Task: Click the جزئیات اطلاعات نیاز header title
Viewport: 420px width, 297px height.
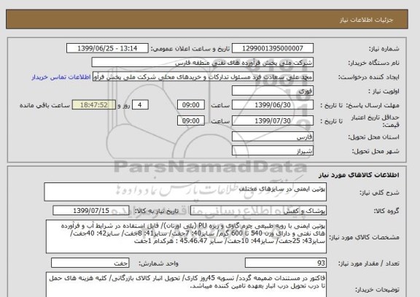Action: [366, 20]
